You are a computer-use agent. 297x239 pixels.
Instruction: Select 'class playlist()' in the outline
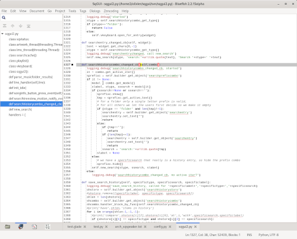(x=18, y=60)
